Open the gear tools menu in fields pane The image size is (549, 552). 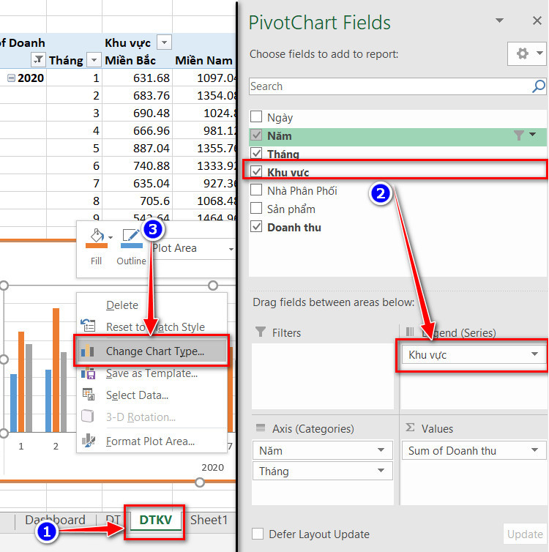[x=527, y=53]
